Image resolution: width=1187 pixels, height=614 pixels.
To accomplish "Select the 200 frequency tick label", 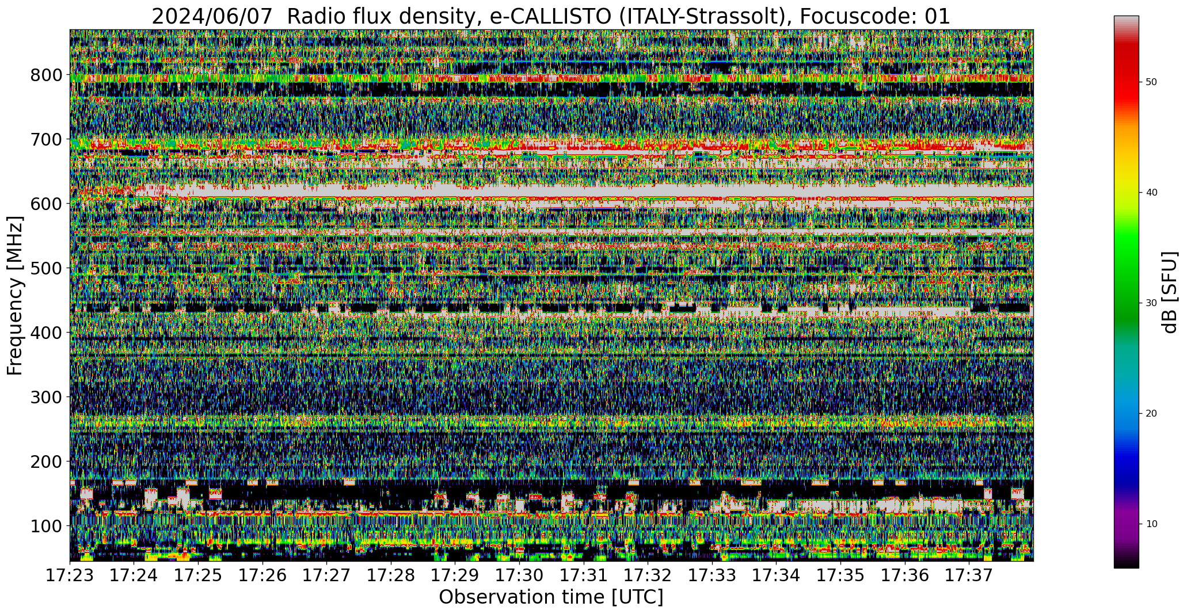I will click(47, 462).
